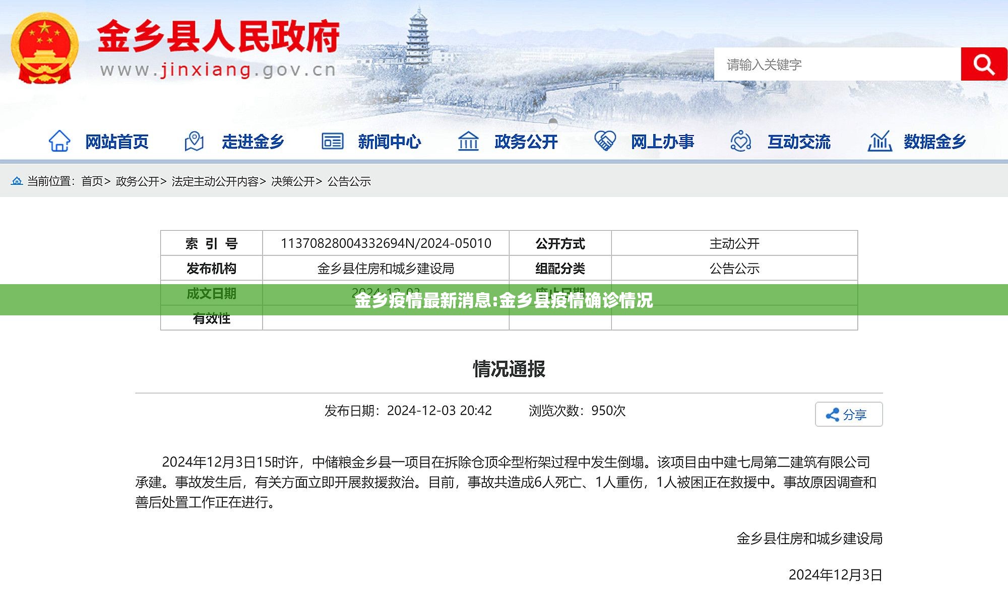Open the 互动交流 navigation item
The image size is (1008, 600).
click(799, 142)
